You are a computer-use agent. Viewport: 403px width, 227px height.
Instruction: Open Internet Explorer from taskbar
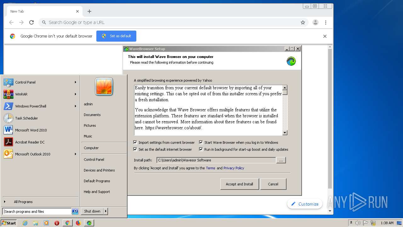[x=25, y=223]
